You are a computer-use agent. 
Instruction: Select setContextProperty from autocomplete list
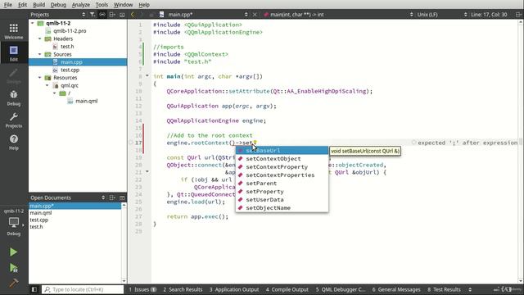[x=282, y=167]
